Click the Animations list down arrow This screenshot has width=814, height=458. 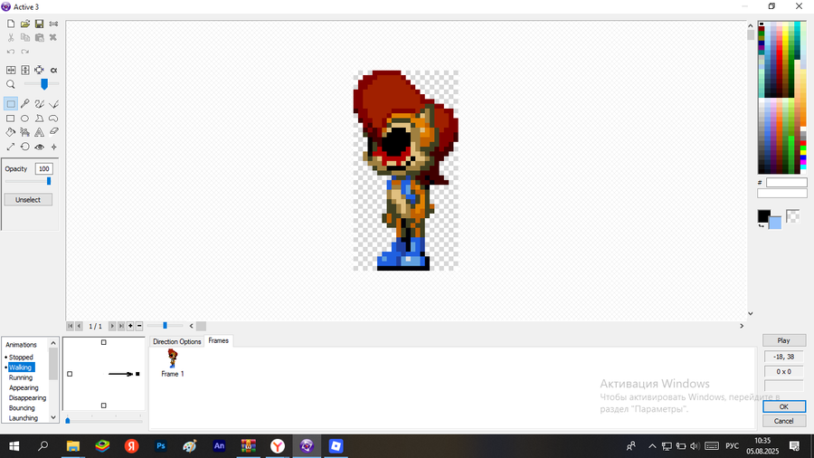coord(53,417)
